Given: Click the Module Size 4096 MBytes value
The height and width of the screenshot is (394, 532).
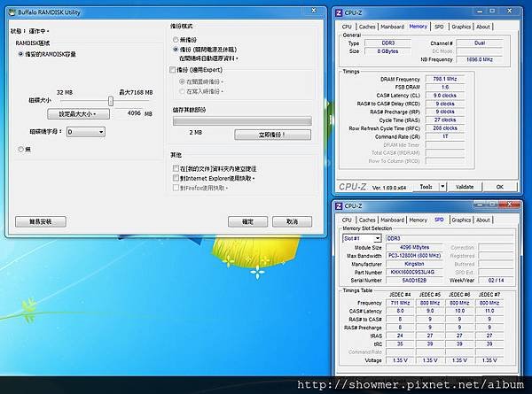Looking at the screenshot, I should pyautogui.click(x=414, y=248).
